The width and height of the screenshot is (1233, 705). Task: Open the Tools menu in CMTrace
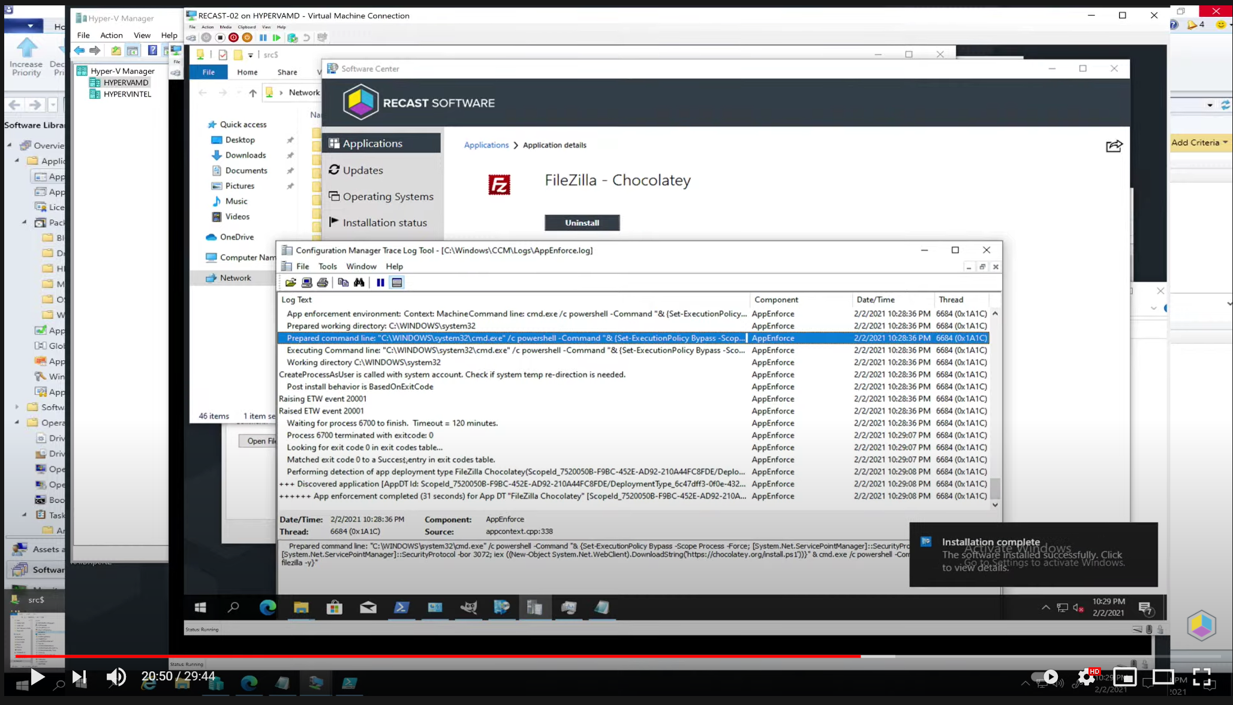327,266
